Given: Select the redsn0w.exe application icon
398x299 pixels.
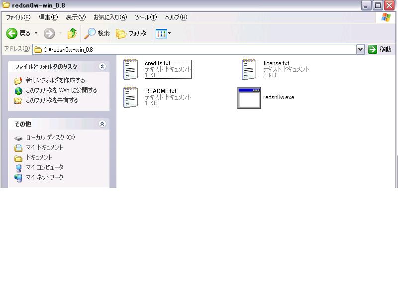Looking at the screenshot, I should pyautogui.click(x=249, y=98).
